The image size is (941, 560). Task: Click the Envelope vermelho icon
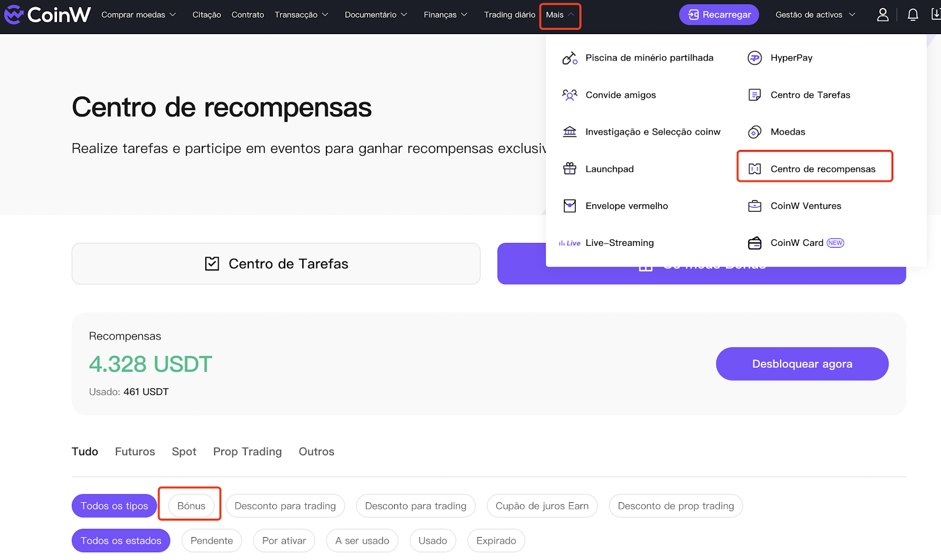tap(570, 206)
